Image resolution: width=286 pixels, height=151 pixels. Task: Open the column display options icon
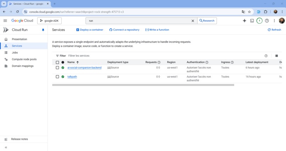tap(276, 56)
